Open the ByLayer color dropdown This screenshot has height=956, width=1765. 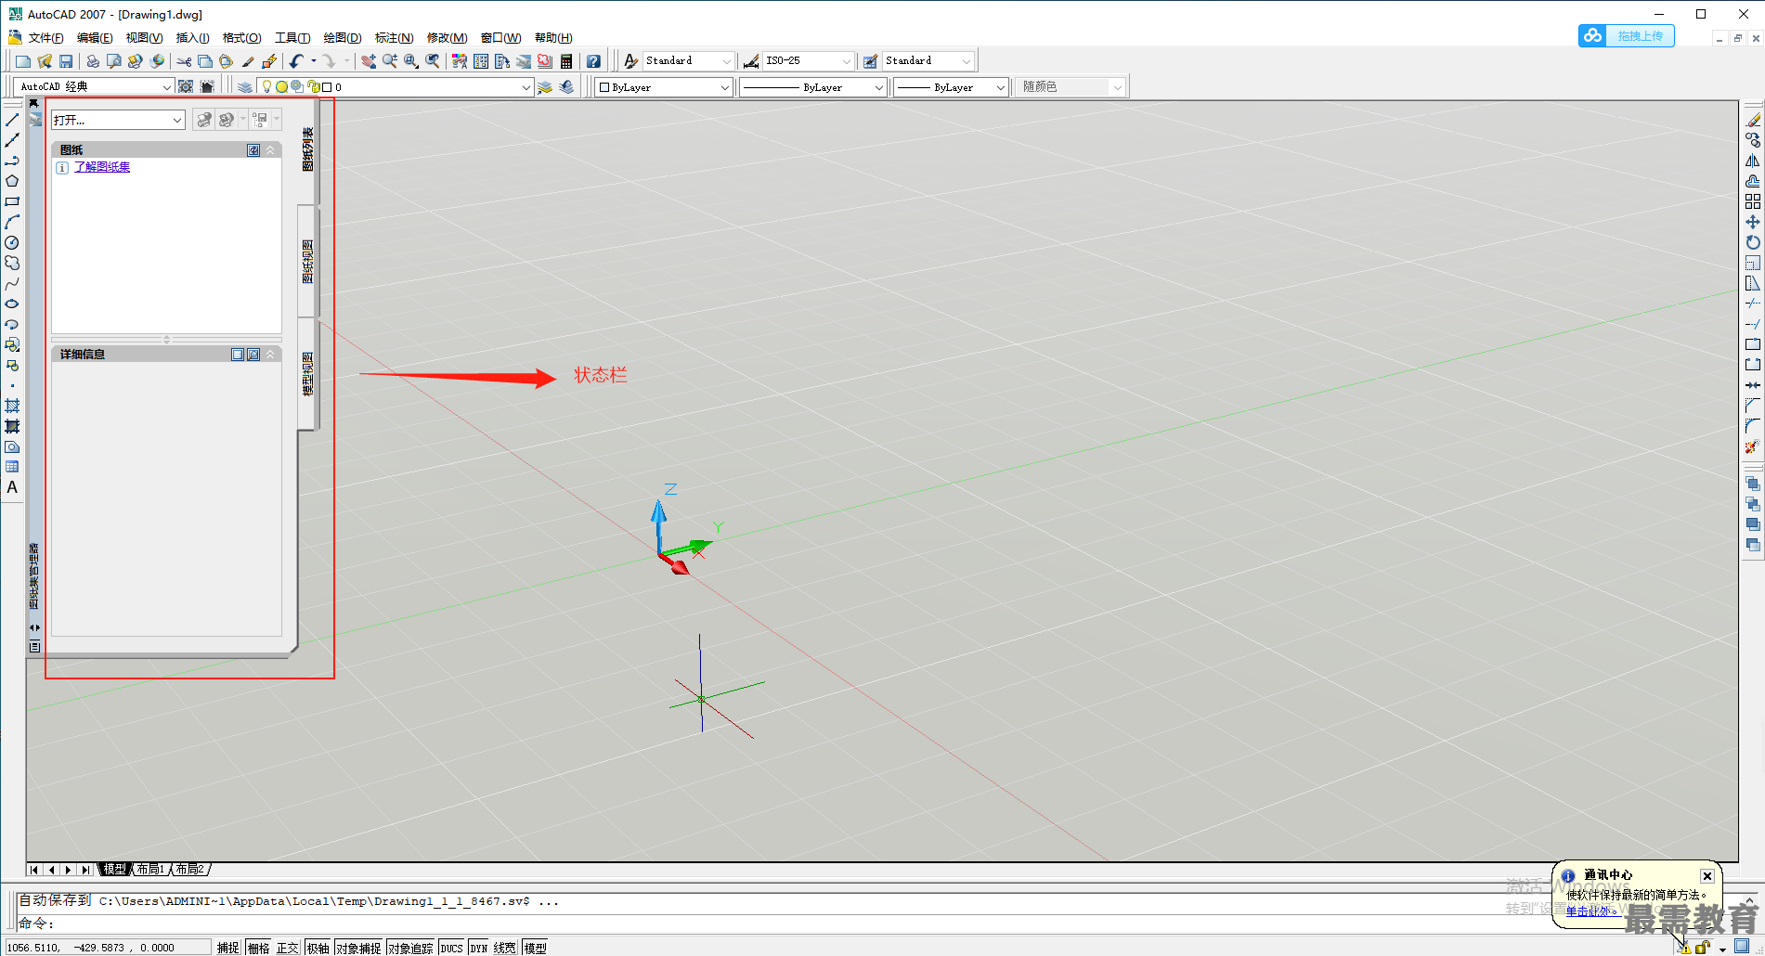tap(665, 87)
